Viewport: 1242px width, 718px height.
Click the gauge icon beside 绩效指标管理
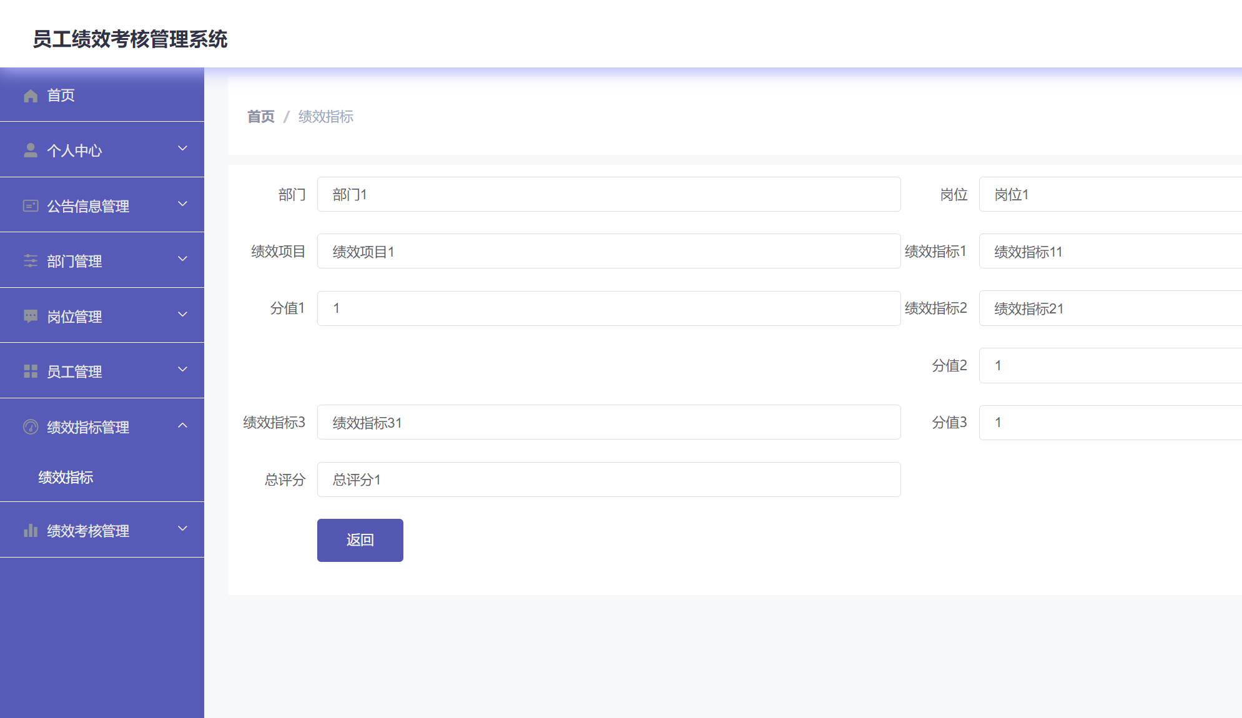[x=30, y=426]
